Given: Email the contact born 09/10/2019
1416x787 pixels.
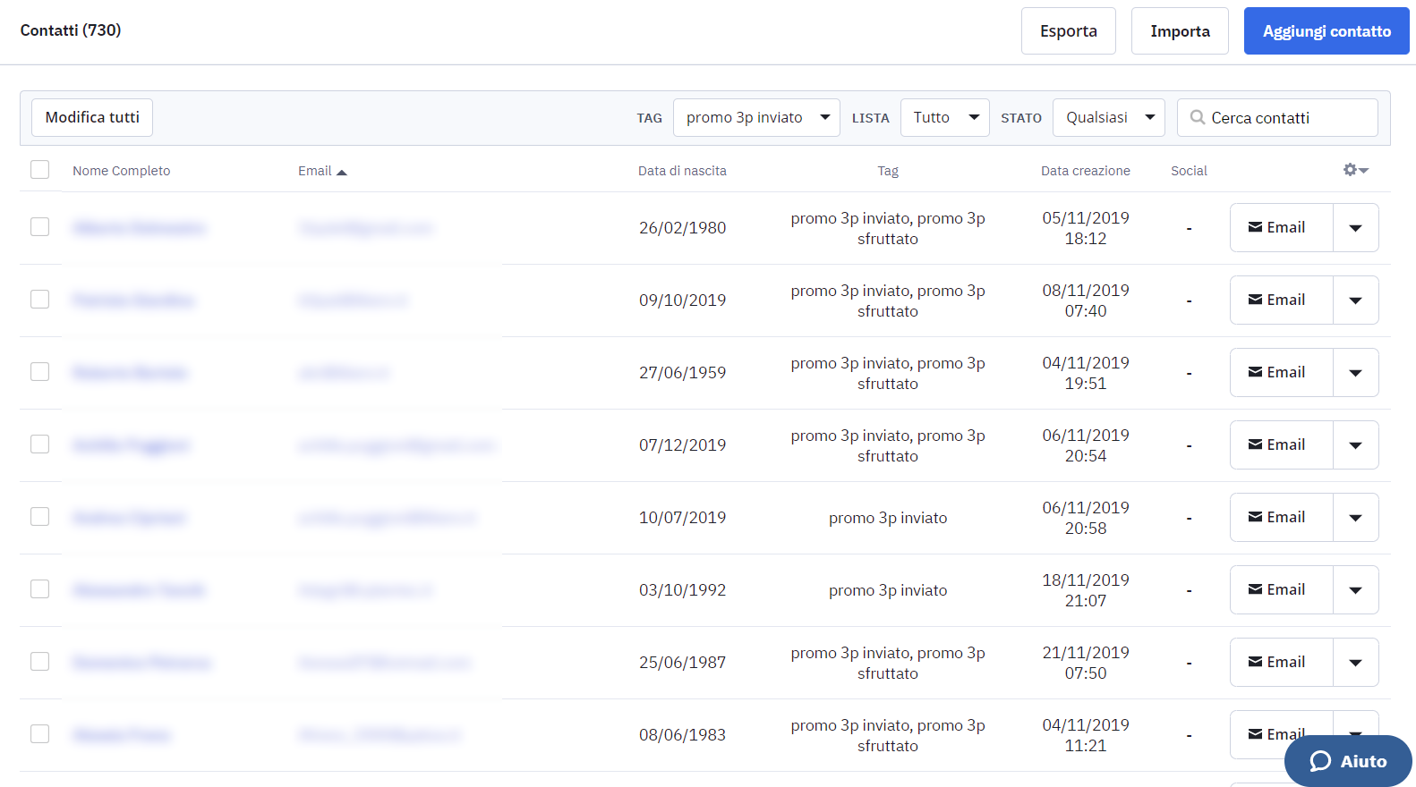Looking at the screenshot, I should (x=1282, y=300).
